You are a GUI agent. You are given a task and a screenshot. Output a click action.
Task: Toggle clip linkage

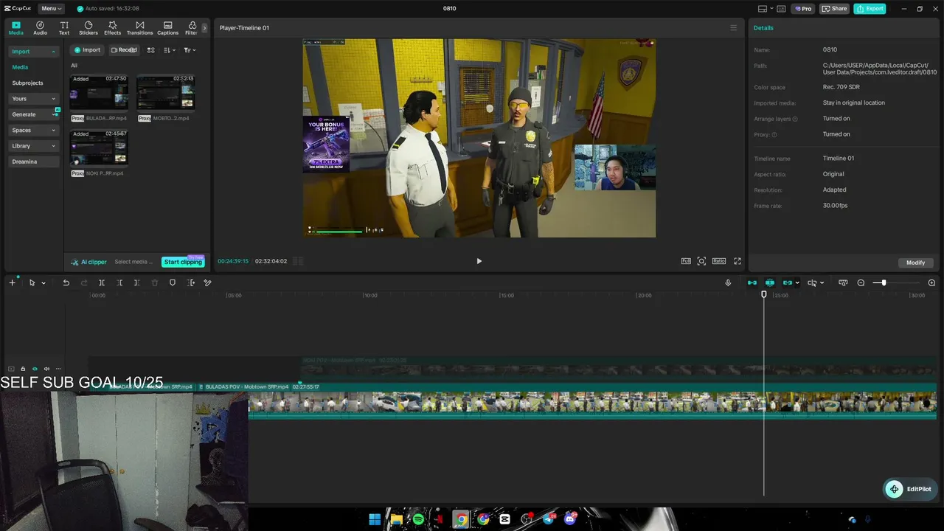coord(787,282)
